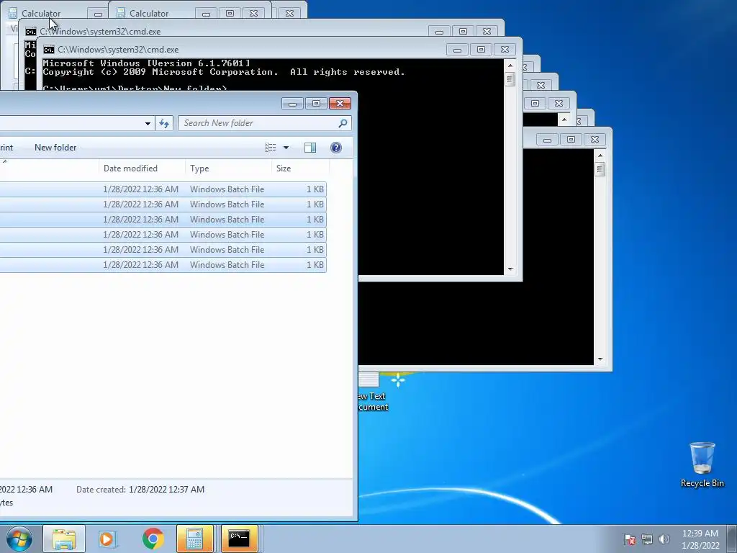Maximize the rightmost cmd window
Viewport: 737px width, 553px height.
(571, 140)
